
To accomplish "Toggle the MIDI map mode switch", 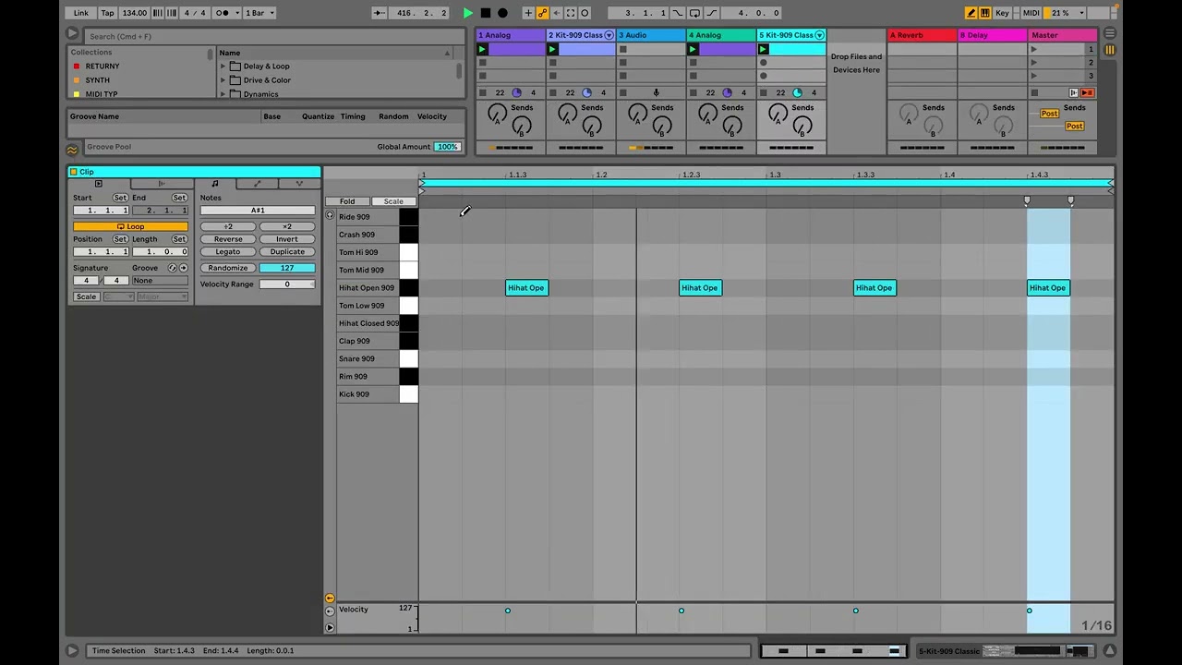I will point(1031,13).
